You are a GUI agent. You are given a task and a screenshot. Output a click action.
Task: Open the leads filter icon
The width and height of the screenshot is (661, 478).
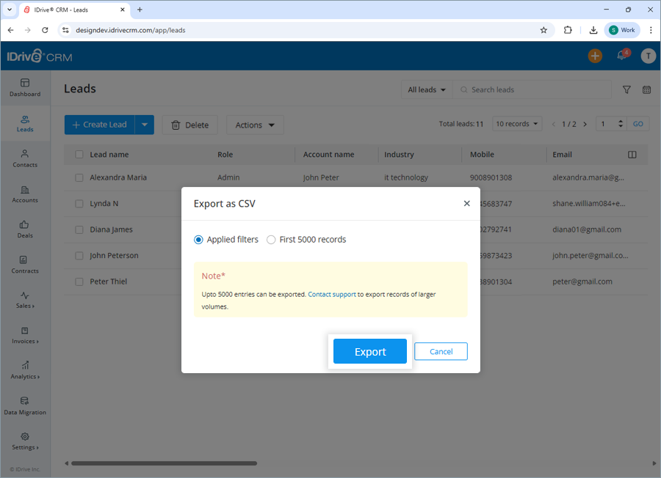pyautogui.click(x=626, y=89)
